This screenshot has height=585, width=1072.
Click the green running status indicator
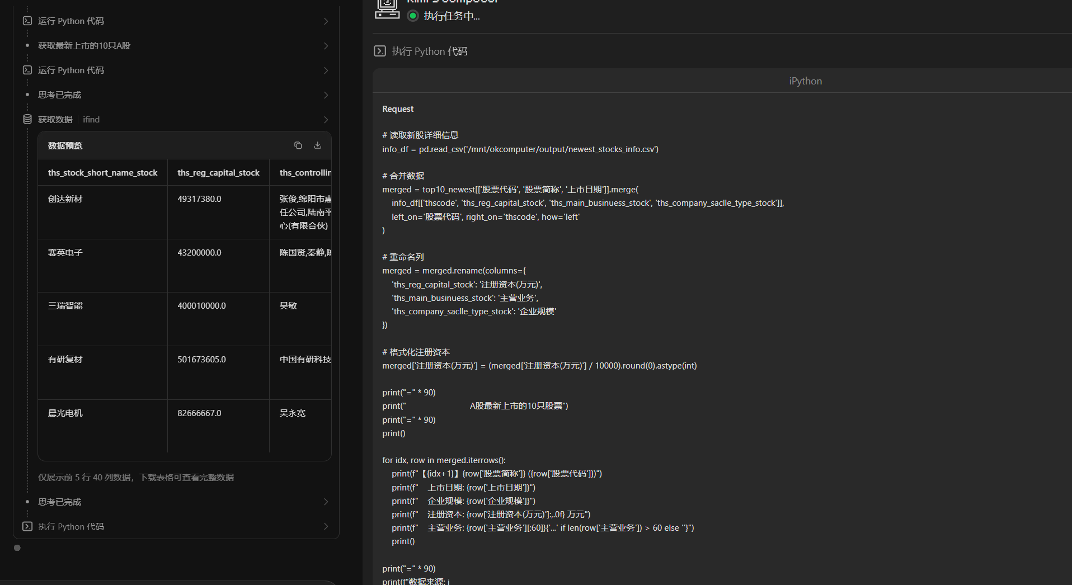tap(413, 16)
